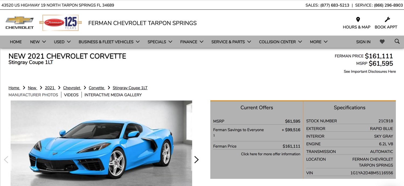This screenshot has height=186, width=404.
Task: Follow the Corvette breadcrumb link
Action: click(x=96, y=88)
